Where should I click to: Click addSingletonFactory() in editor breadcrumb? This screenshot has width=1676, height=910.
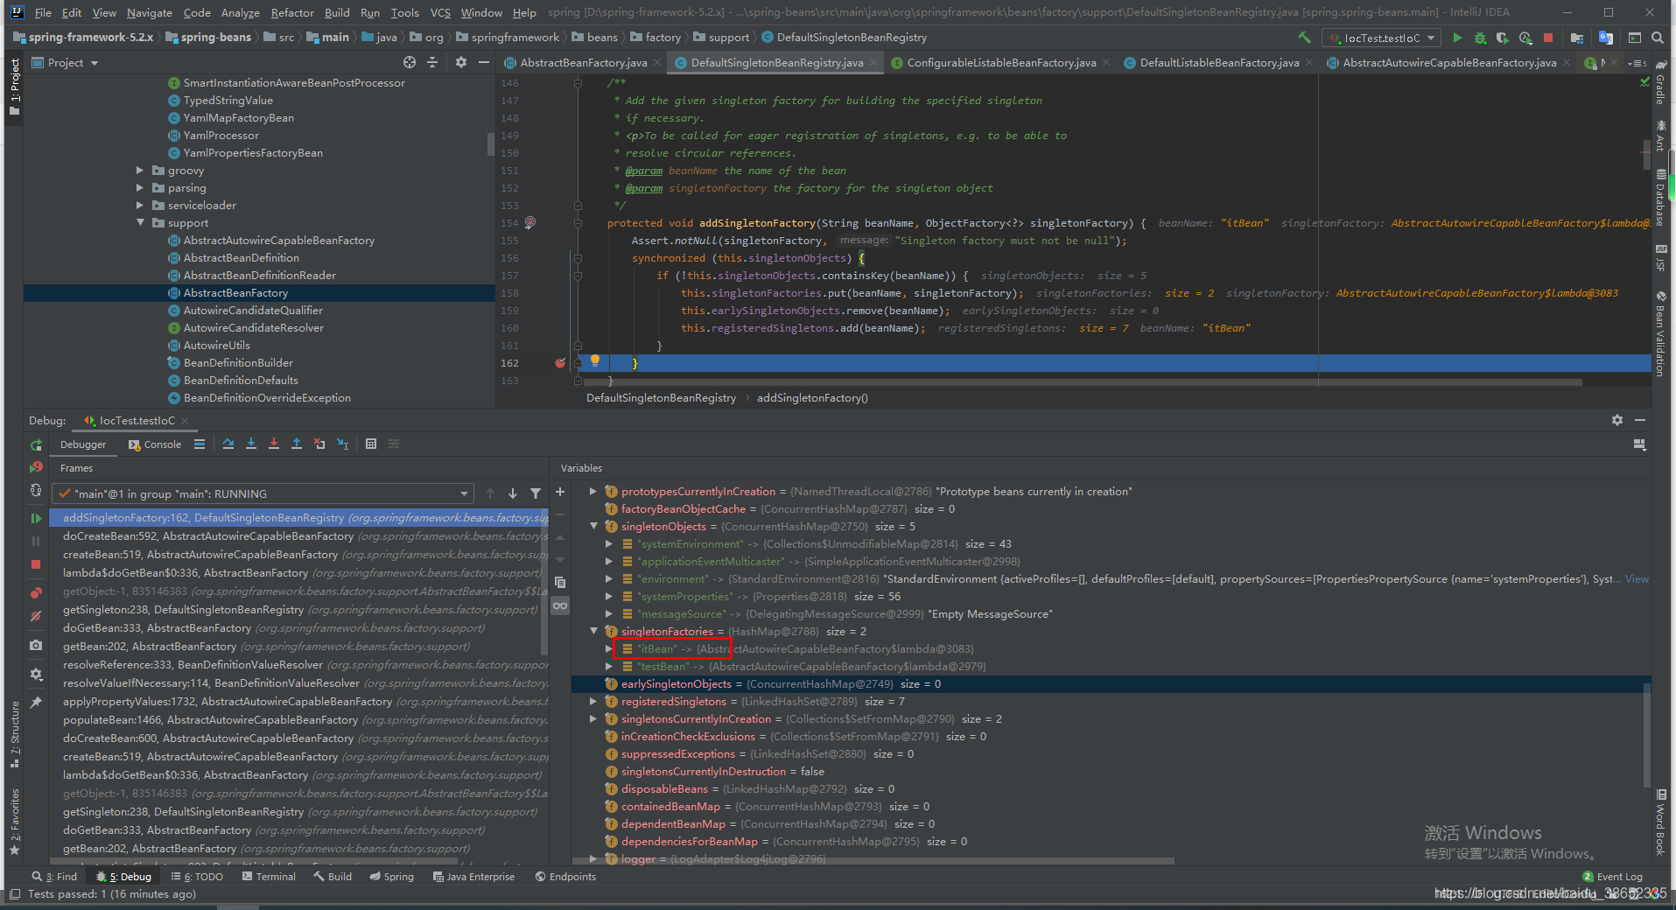tap(812, 397)
